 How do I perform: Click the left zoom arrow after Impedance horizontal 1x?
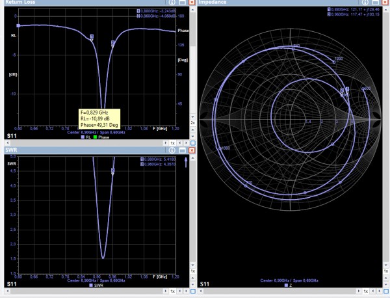coord(373,291)
